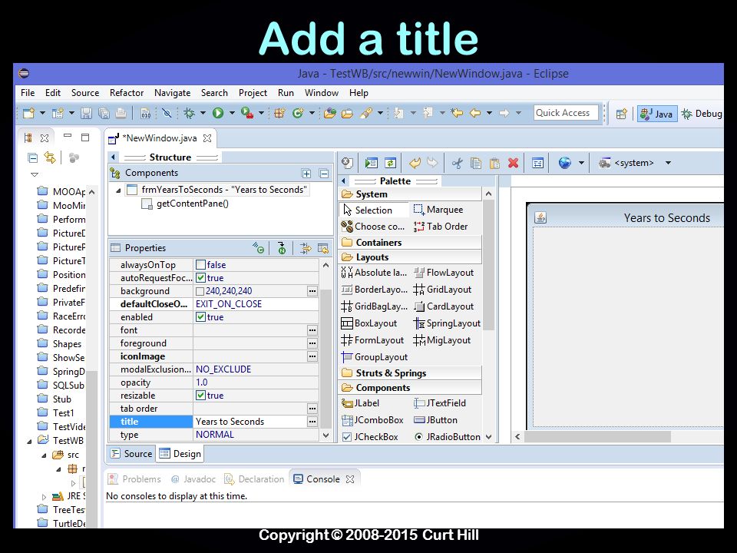Choose JLabel from the Components palette
The height and width of the screenshot is (553, 737).
click(360, 403)
